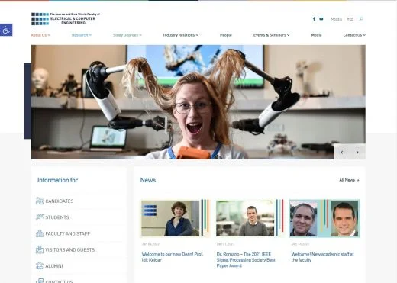This screenshot has height=283, width=397.
Task: Open 'Welcome! New academic staff at the faculty'
Action: point(322,257)
